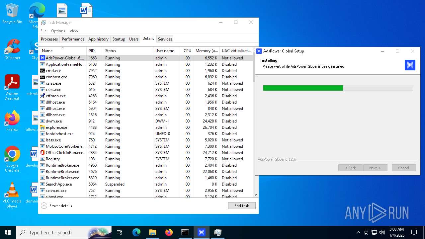Open Microsoft Edge from taskbar

[x=136, y=232]
